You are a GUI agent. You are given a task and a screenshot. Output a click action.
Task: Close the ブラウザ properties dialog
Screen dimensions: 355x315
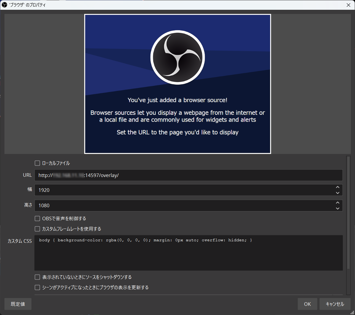(348, 5)
